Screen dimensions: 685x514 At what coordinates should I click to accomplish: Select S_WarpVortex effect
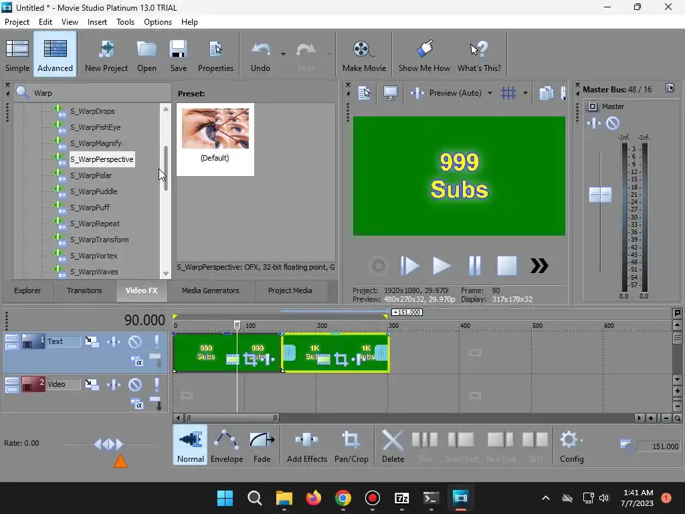point(94,256)
